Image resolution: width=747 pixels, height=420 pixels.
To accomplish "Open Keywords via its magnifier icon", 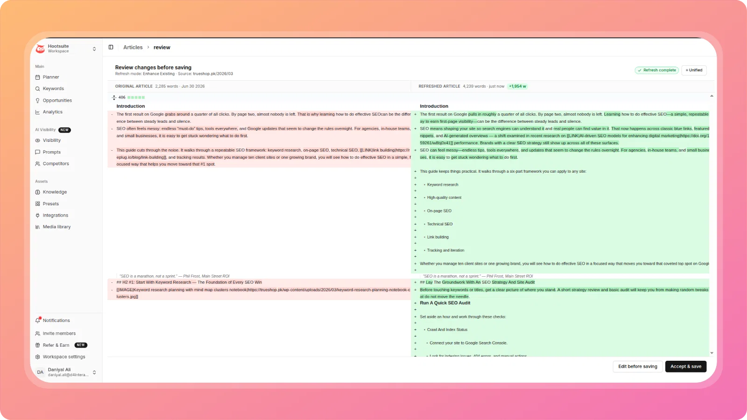I will [37, 89].
